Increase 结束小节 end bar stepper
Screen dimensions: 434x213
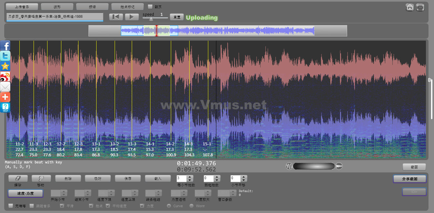pos(88,192)
